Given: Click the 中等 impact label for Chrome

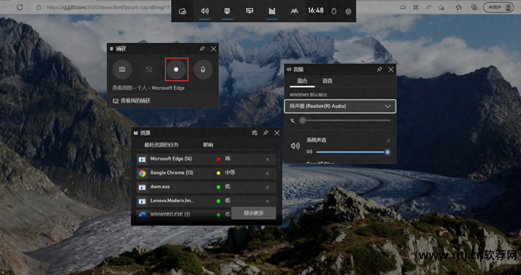Looking at the screenshot, I should [x=230, y=173].
